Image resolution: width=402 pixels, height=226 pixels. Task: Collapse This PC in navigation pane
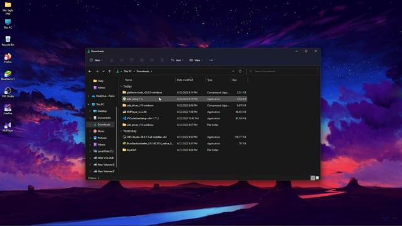pyautogui.click(x=89, y=104)
